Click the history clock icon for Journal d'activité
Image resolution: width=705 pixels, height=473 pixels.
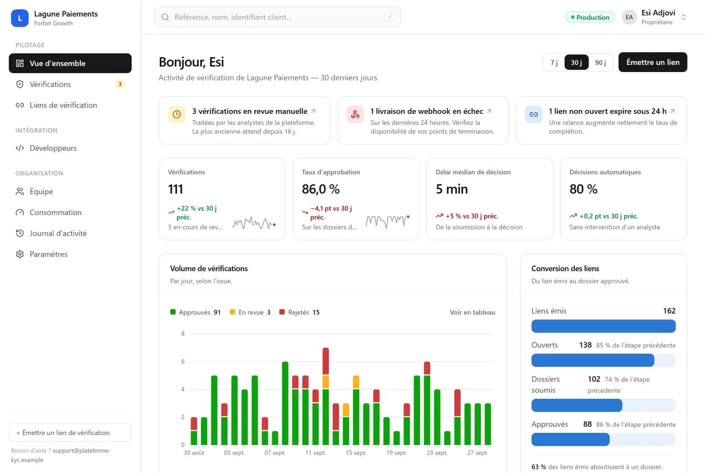[x=20, y=233]
